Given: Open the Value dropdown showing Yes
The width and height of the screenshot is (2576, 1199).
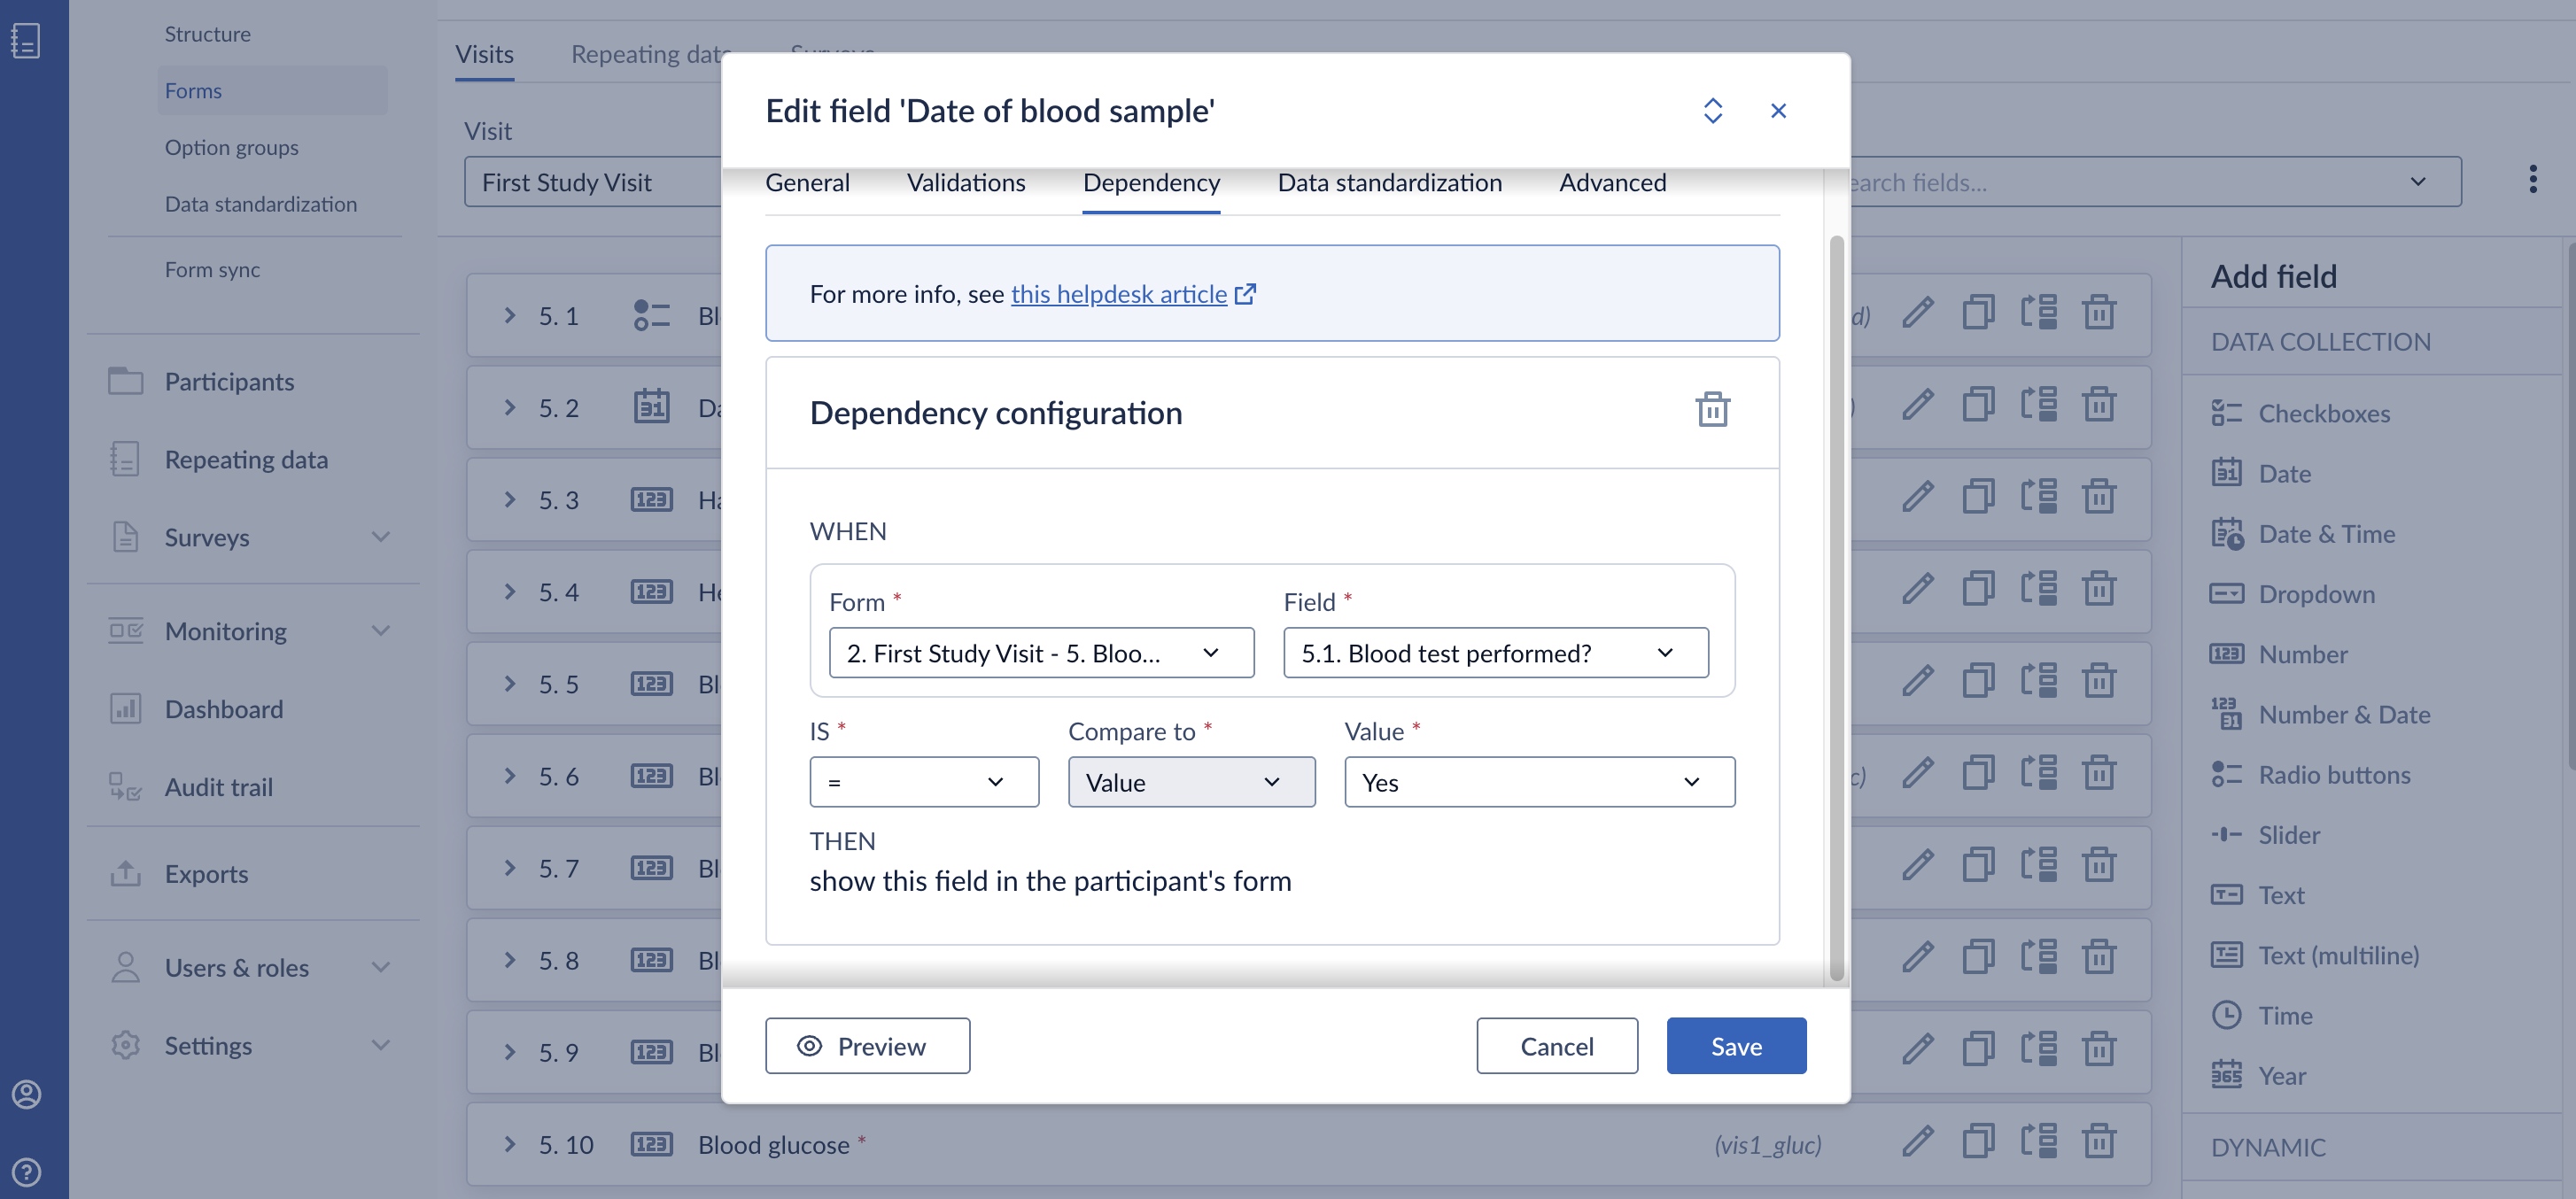Looking at the screenshot, I should point(1539,782).
